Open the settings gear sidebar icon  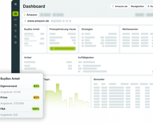[15, 42]
